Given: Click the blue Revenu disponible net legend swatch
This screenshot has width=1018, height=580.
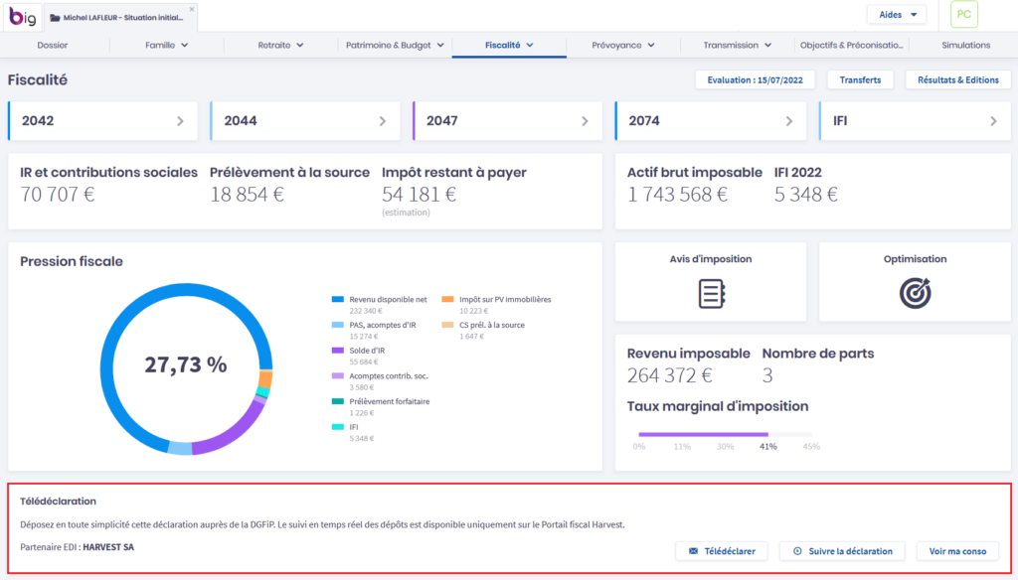Looking at the screenshot, I should coord(338,299).
